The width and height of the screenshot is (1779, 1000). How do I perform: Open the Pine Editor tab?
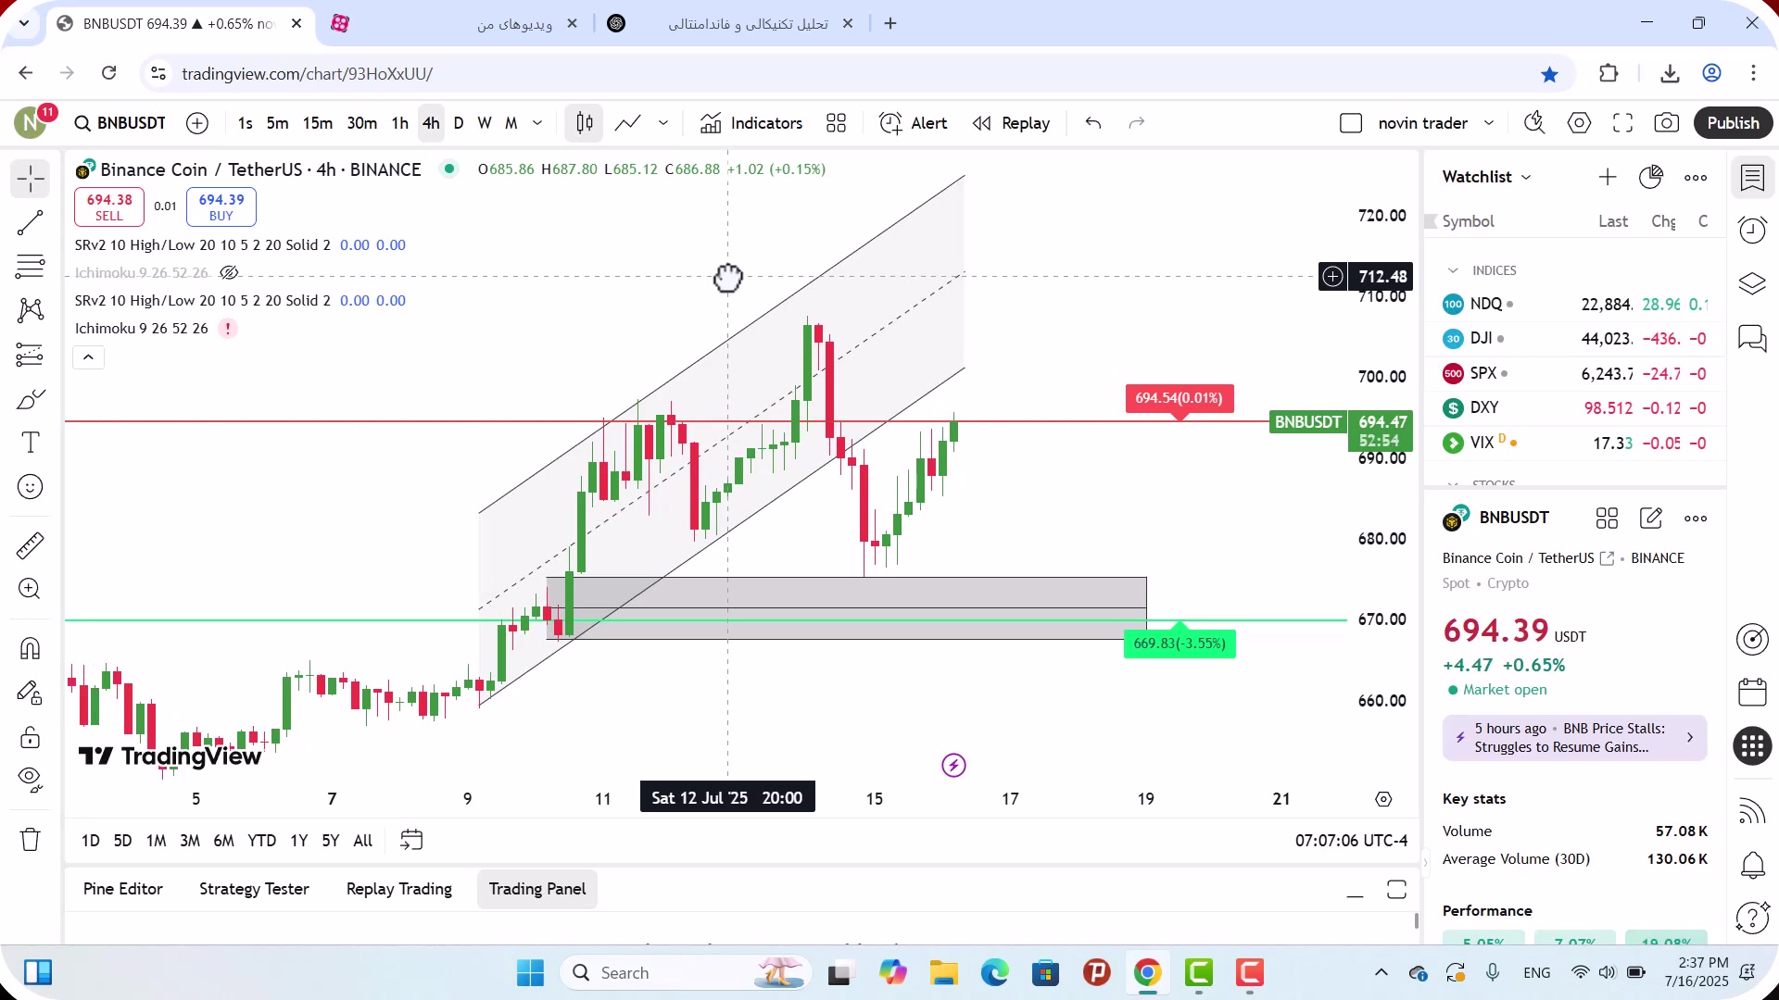pos(122,889)
